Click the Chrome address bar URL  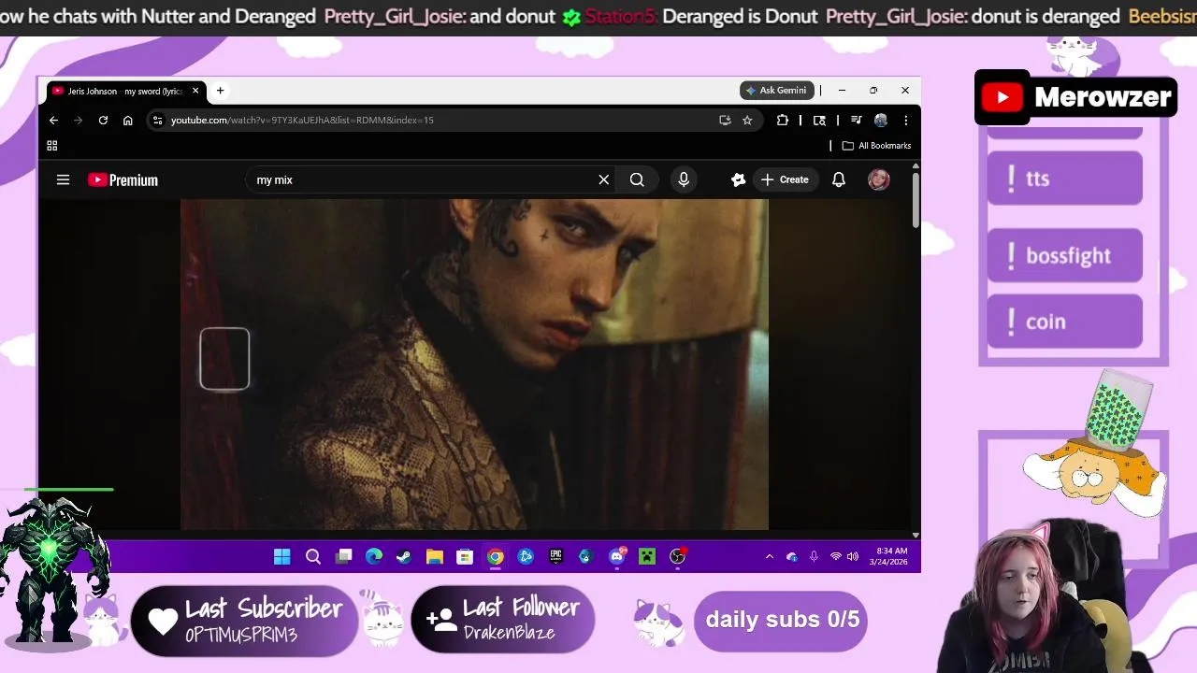(302, 120)
